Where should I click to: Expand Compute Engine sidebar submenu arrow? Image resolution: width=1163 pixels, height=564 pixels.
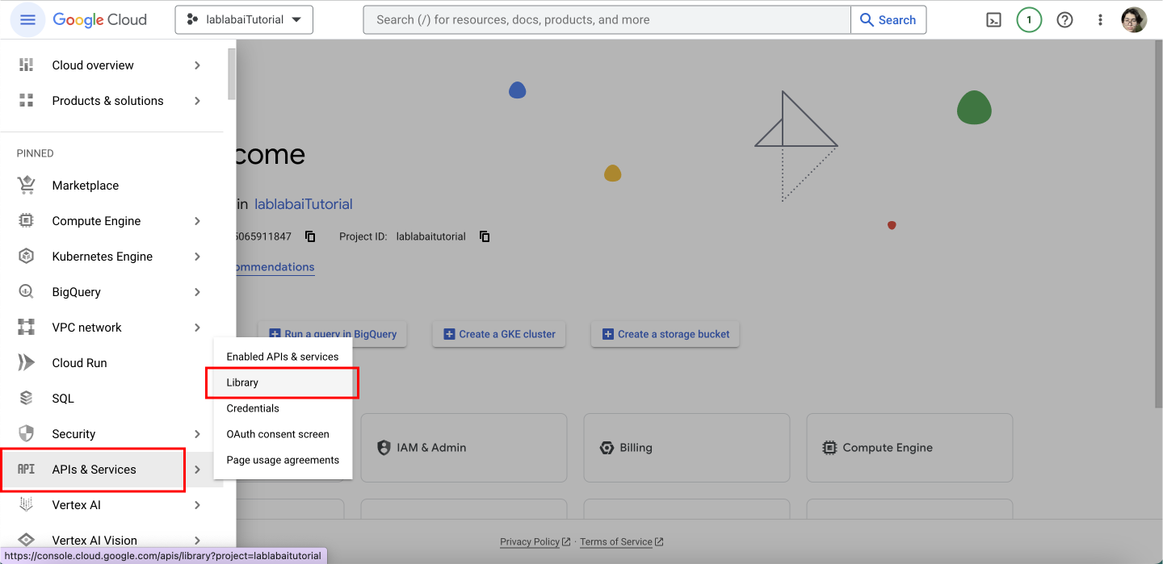[197, 221]
